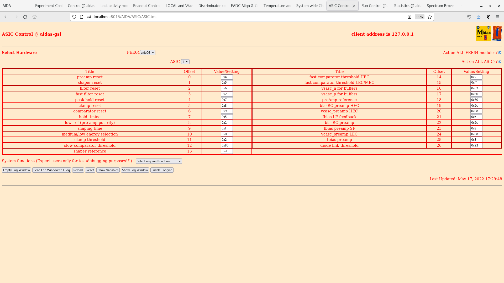Screen dimensions: 504x283
Task: Open the downloads arrow icon
Action: 479,17
